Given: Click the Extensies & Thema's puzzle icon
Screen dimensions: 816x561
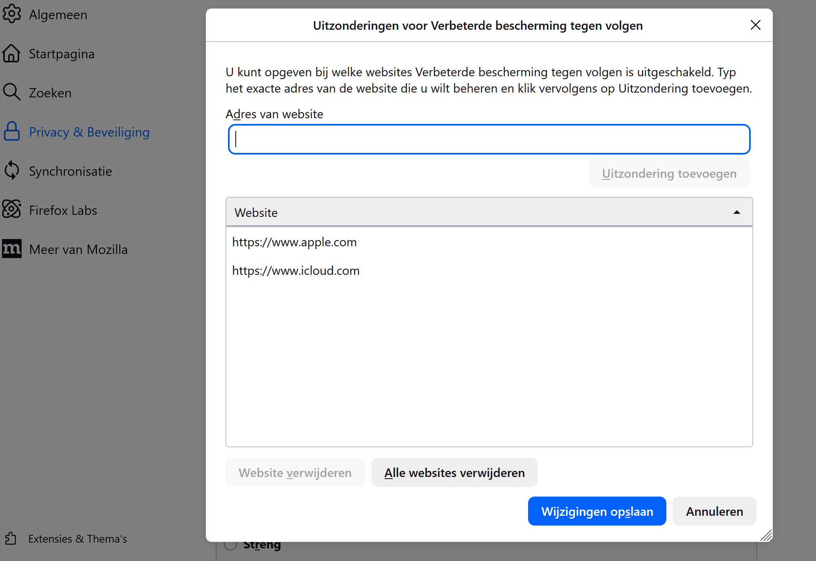Looking at the screenshot, I should [x=11, y=539].
